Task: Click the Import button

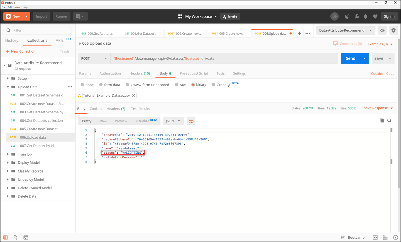Action: point(41,16)
